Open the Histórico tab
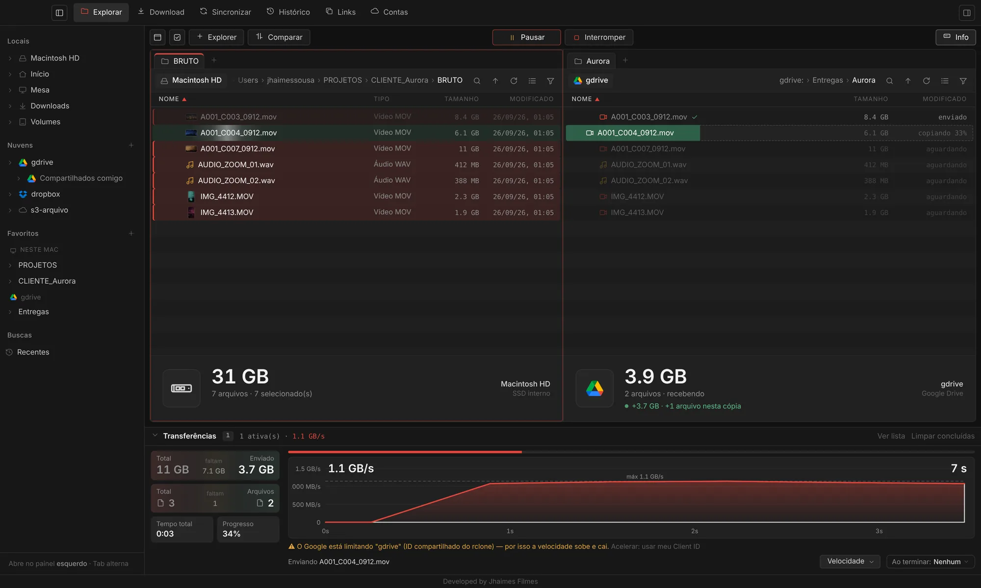The image size is (981, 588). 288,12
